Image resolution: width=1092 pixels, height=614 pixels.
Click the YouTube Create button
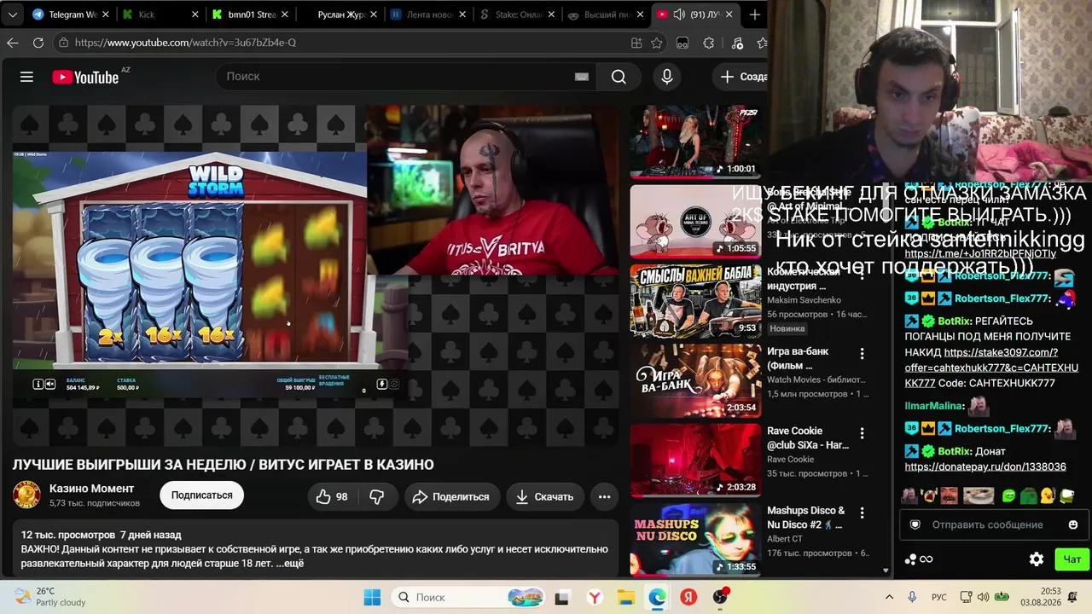[742, 77]
